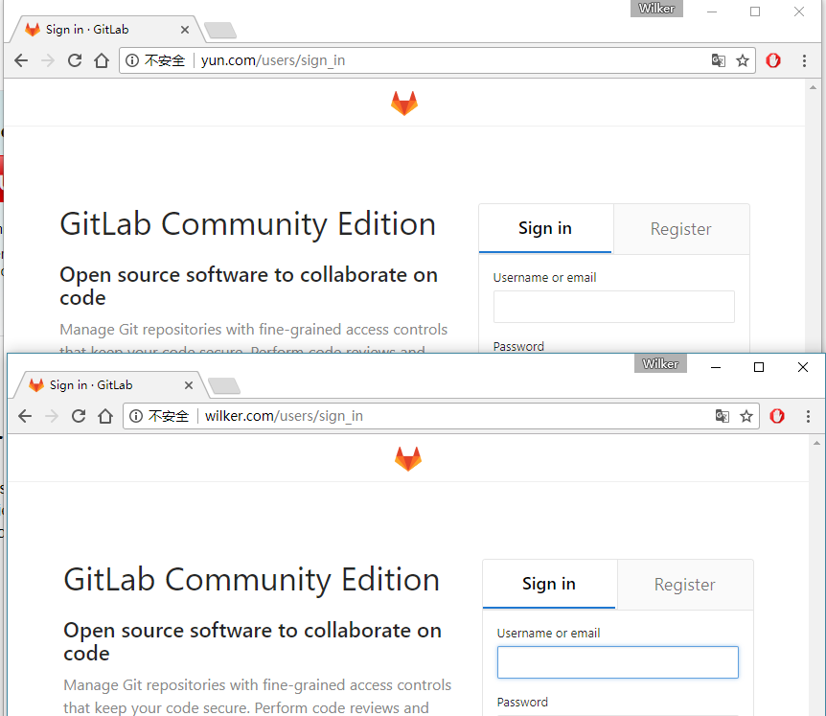This screenshot has width=826, height=716.
Task: Click the Username or email field on yun.com
Action: [x=613, y=307]
